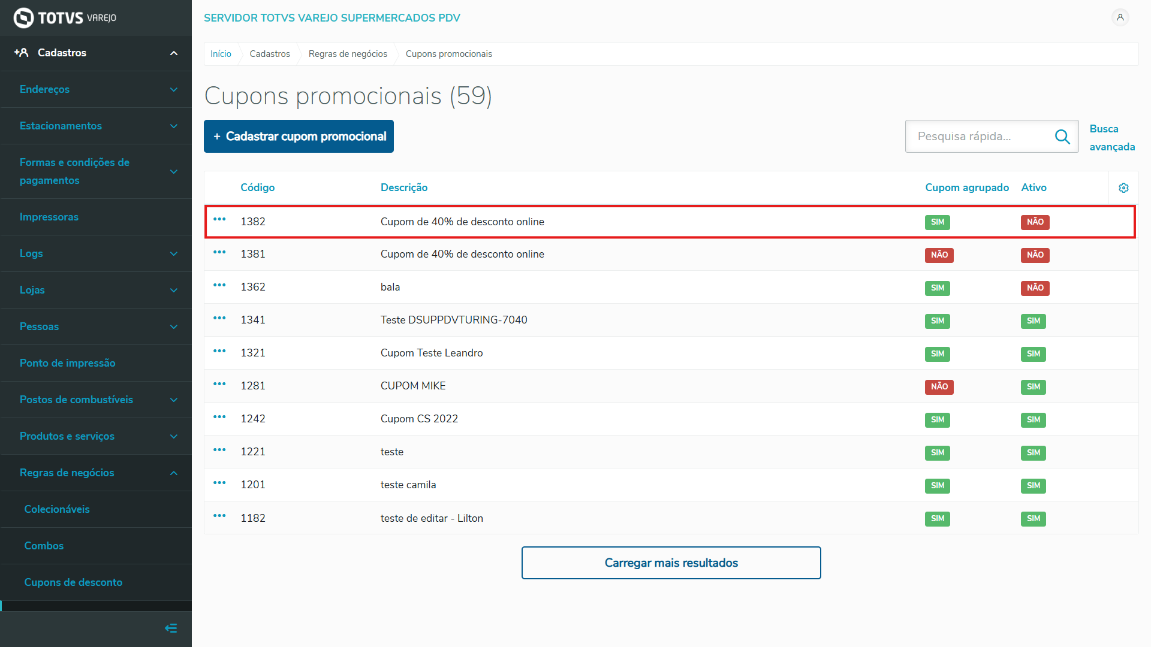1151x647 pixels.
Task: Click Cupom agrupado NÃO badge for 1381
Action: 939,255
